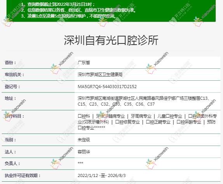Click the address line starting 深圳市罗湖区南湖街道
This screenshot has width=223, height=184.
[x=143, y=98]
